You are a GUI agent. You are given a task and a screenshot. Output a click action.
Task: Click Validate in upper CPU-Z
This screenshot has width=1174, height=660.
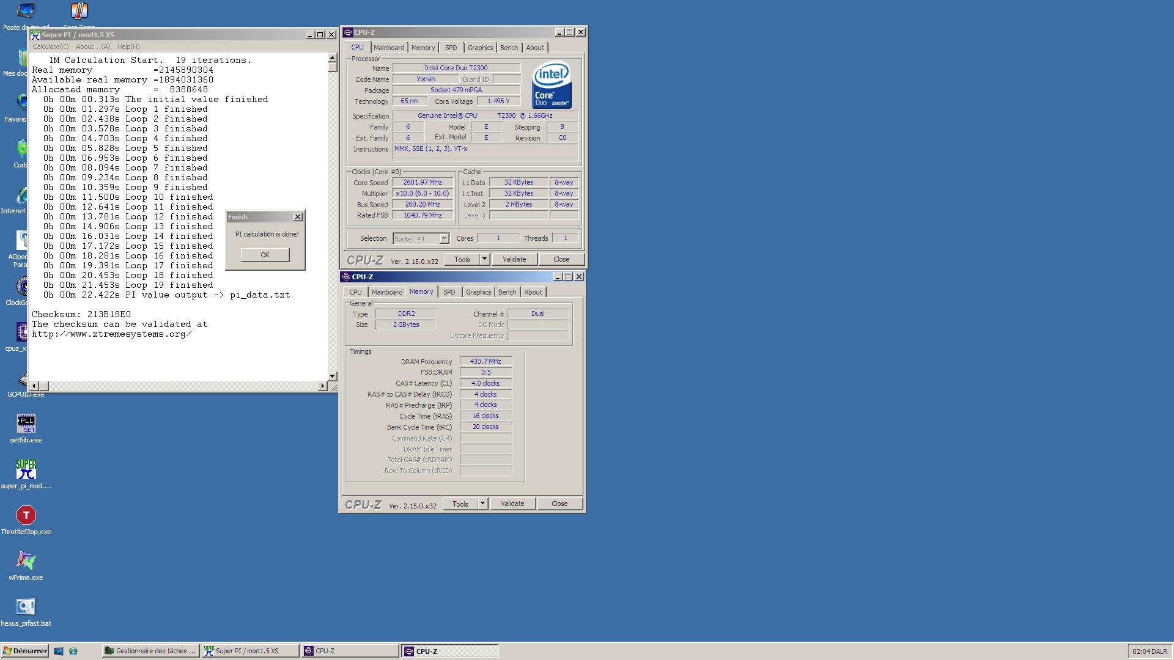click(514, 259)
